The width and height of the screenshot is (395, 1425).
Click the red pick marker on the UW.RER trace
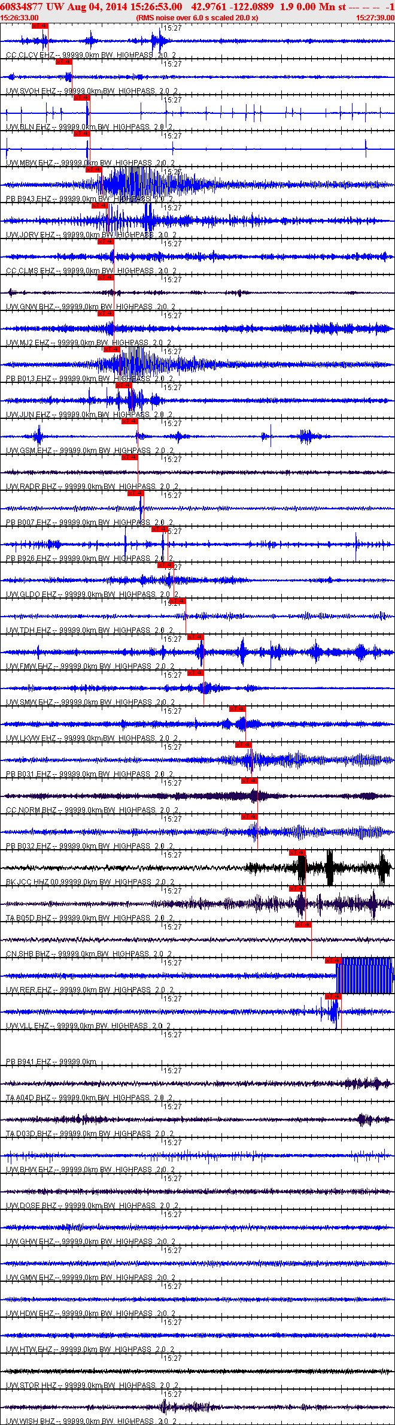pyautogui.click(x=333, y=961)
